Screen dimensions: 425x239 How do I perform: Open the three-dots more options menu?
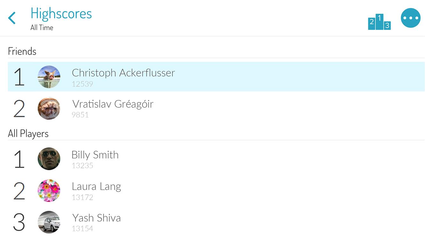410,18
